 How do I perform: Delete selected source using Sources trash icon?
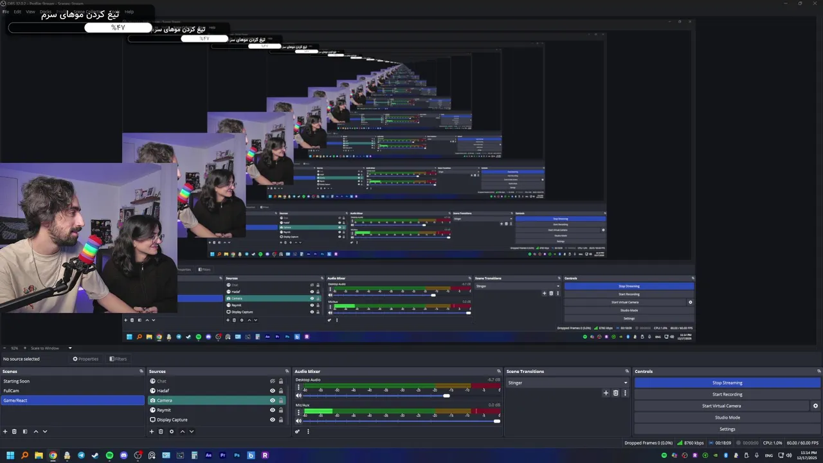[161, 431]
